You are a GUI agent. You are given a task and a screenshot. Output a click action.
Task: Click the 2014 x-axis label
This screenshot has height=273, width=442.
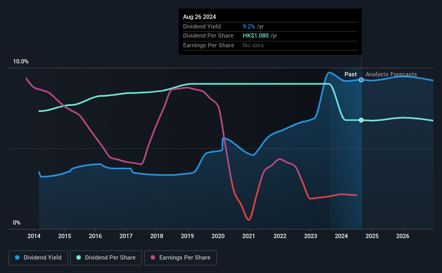coord(34,236)
